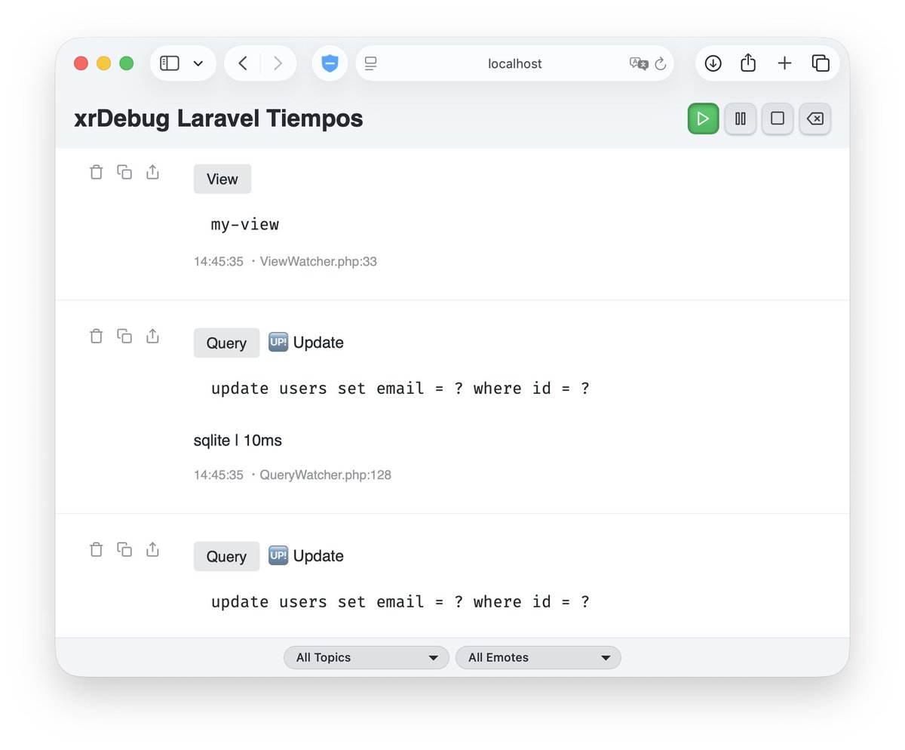Click the sqlite | 10ms text

(238, 440)
